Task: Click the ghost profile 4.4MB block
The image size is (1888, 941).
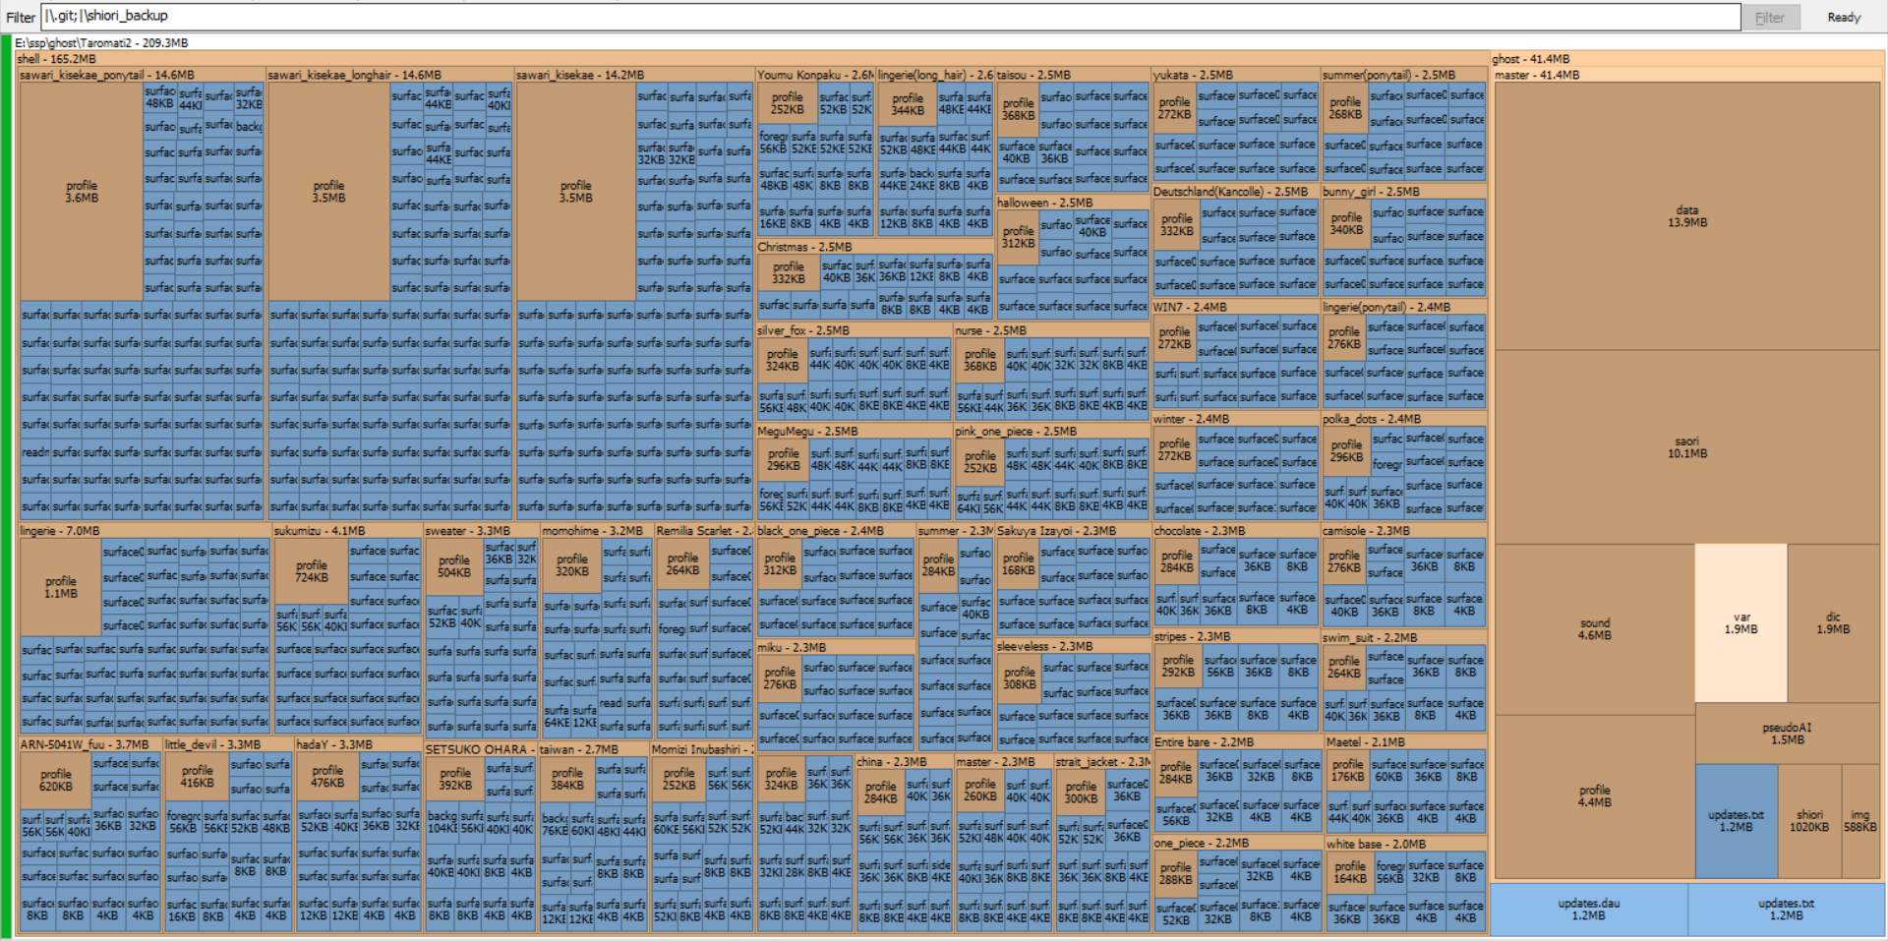Action: click(1594, 796)
